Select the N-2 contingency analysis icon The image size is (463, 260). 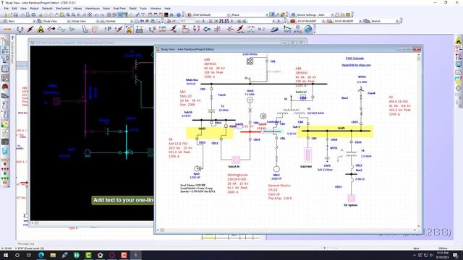pyautogui.click(x=261, y=29)
